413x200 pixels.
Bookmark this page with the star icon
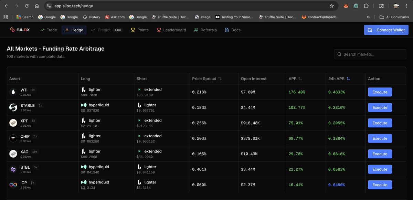click(x=332, y=6)
